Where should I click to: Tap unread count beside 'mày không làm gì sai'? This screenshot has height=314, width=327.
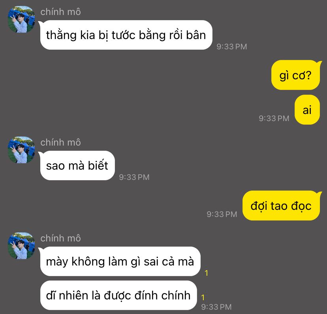pos(207,273)
